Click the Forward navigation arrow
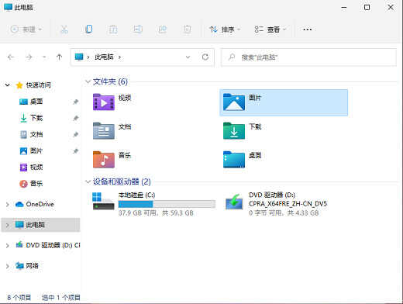Screen dimensions: 403x304 (x=29, y=57)
